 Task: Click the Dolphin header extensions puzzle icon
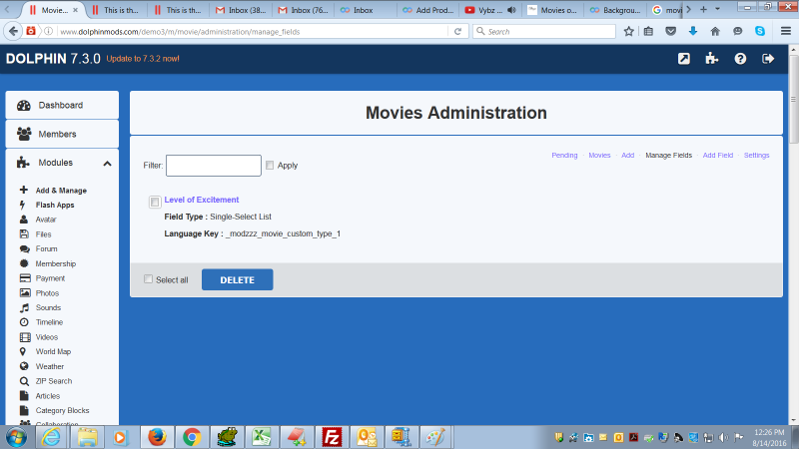(712, 59)
